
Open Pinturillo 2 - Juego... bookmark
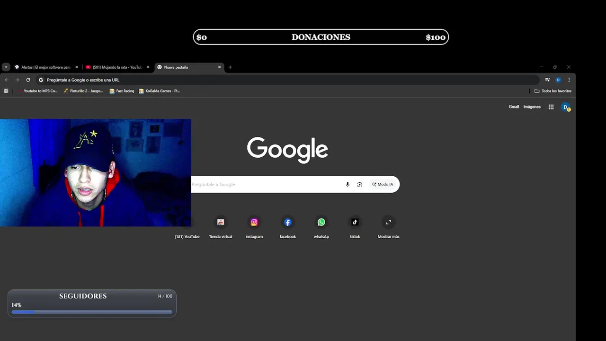click(x=83, y=91)
